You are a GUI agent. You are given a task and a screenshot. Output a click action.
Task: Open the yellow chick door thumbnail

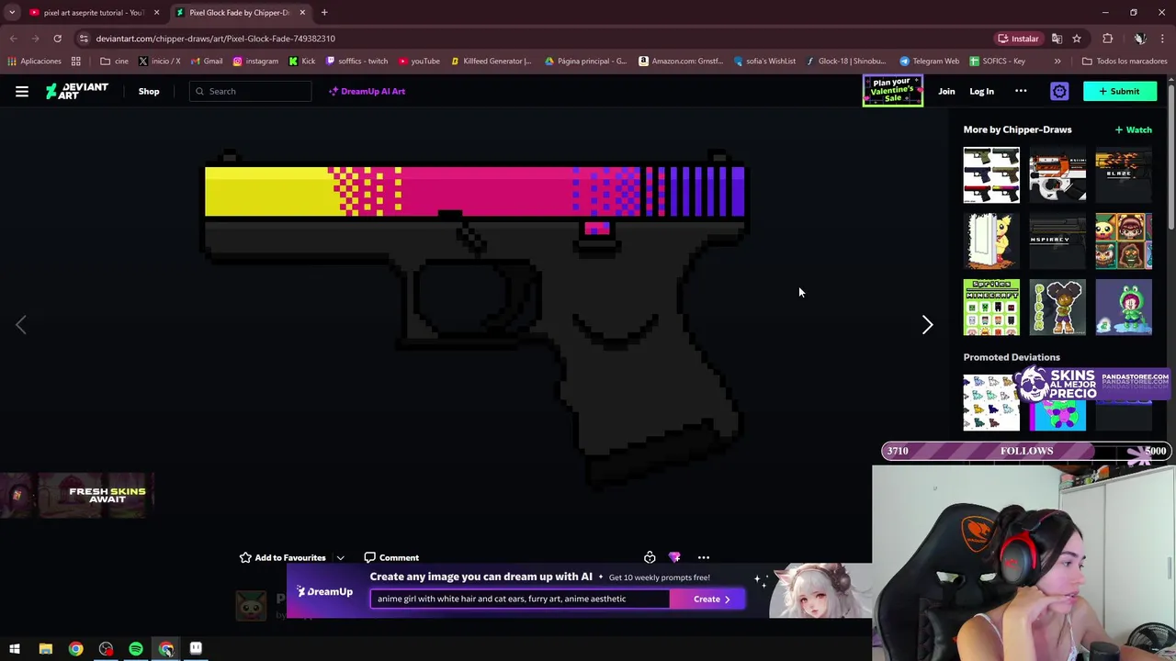pos(991,241)
